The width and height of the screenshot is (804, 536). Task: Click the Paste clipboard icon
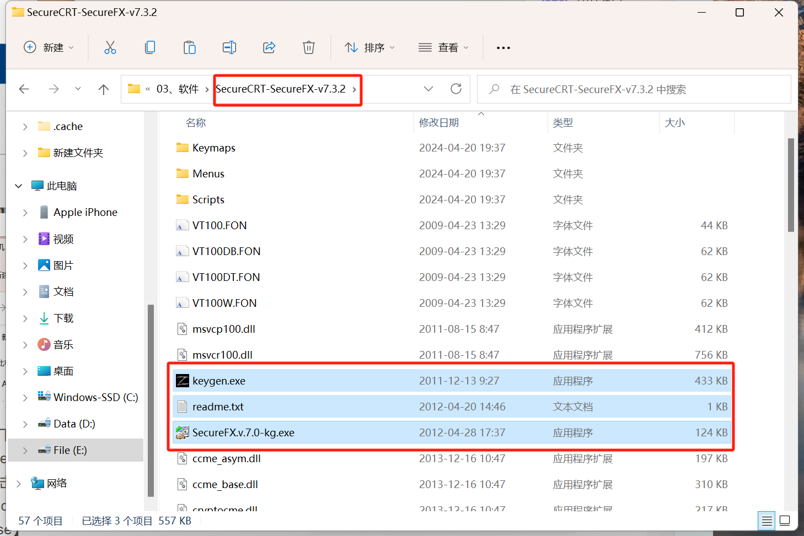click(x=190, y=47)
